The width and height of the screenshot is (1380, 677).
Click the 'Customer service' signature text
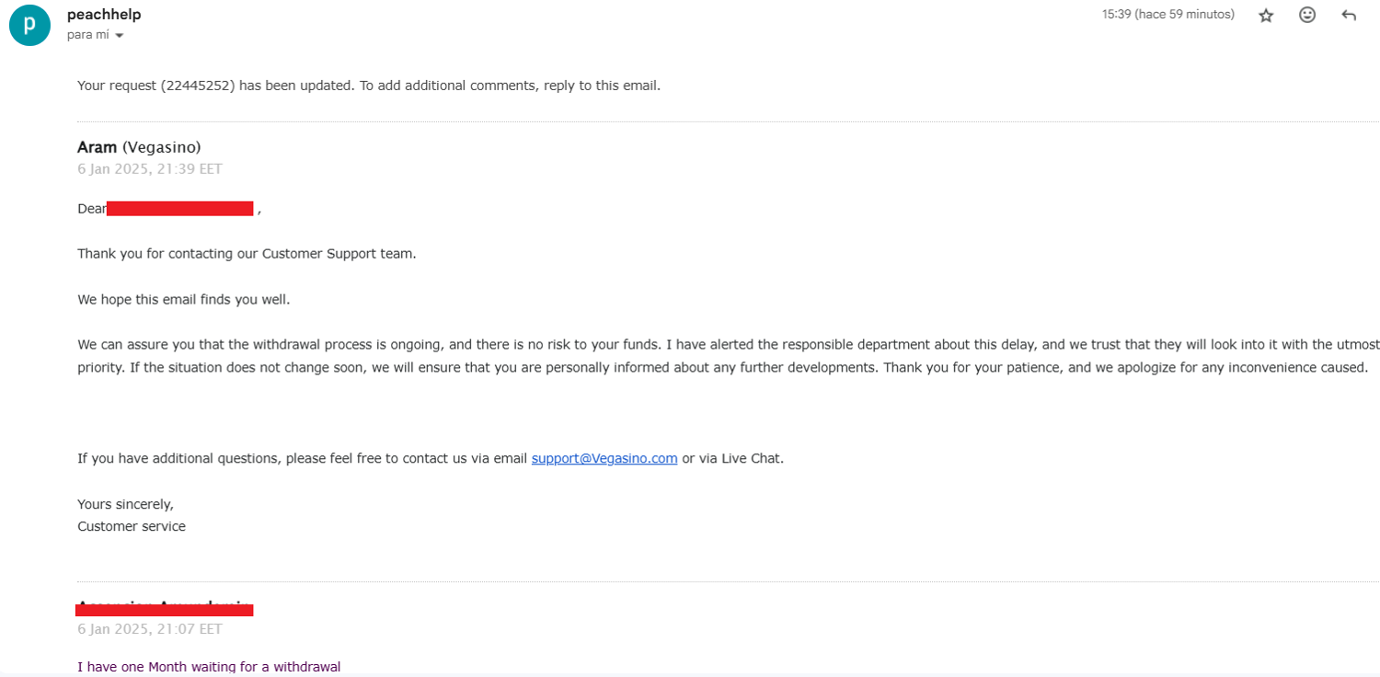132,526
